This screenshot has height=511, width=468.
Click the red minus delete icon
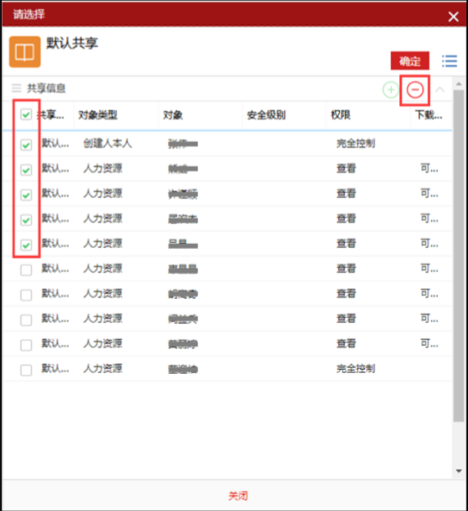[415, 90]
